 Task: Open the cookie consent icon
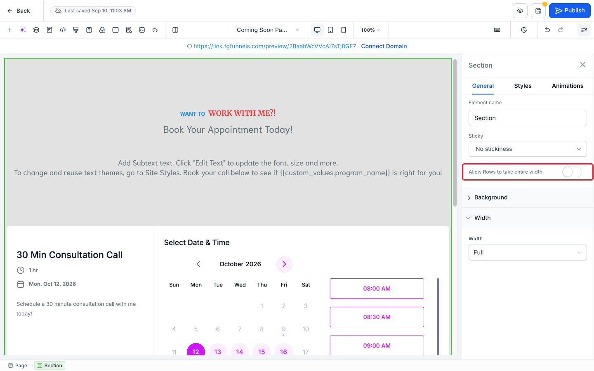(x=155, y=30)
